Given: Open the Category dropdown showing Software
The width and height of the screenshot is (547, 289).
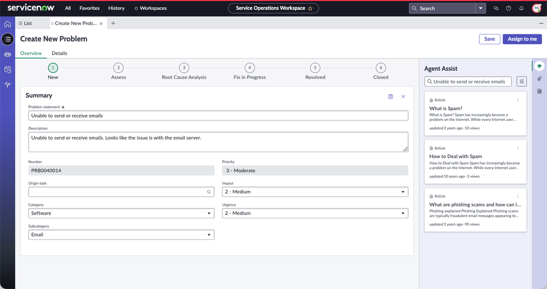Looking at the screenshot, I should click(121, 213).
